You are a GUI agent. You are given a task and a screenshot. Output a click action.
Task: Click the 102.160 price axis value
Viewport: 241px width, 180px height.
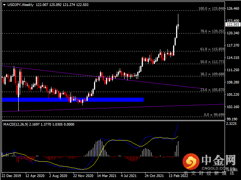233,107
